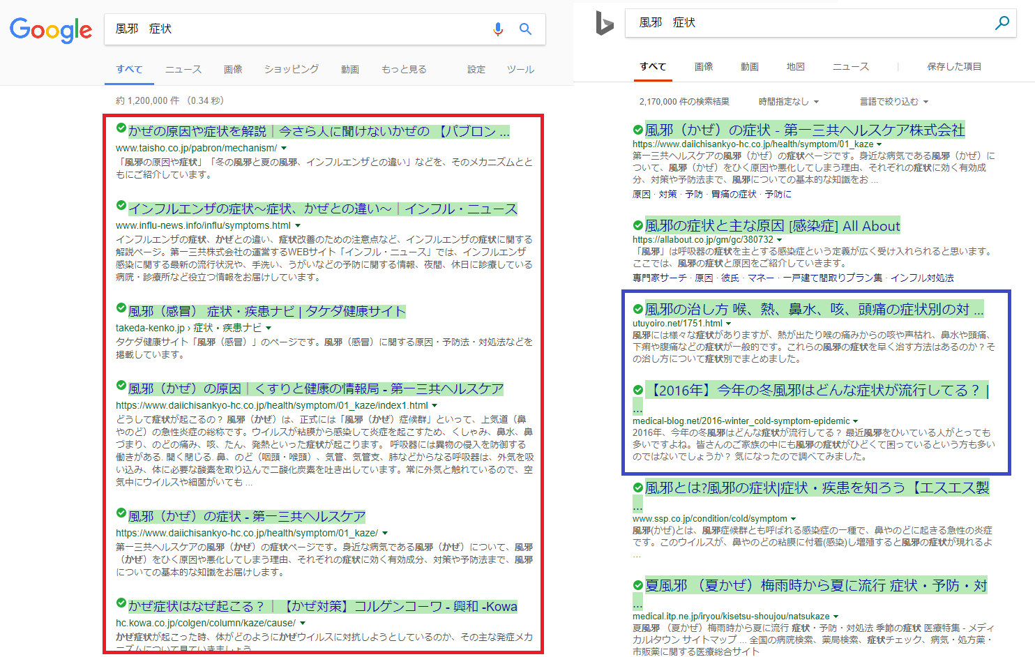Image resolution: width=1035 pixels, height=657 pixels.
Task: Click Bing search magnifier icon
Action: click(x=1002, y=23)
